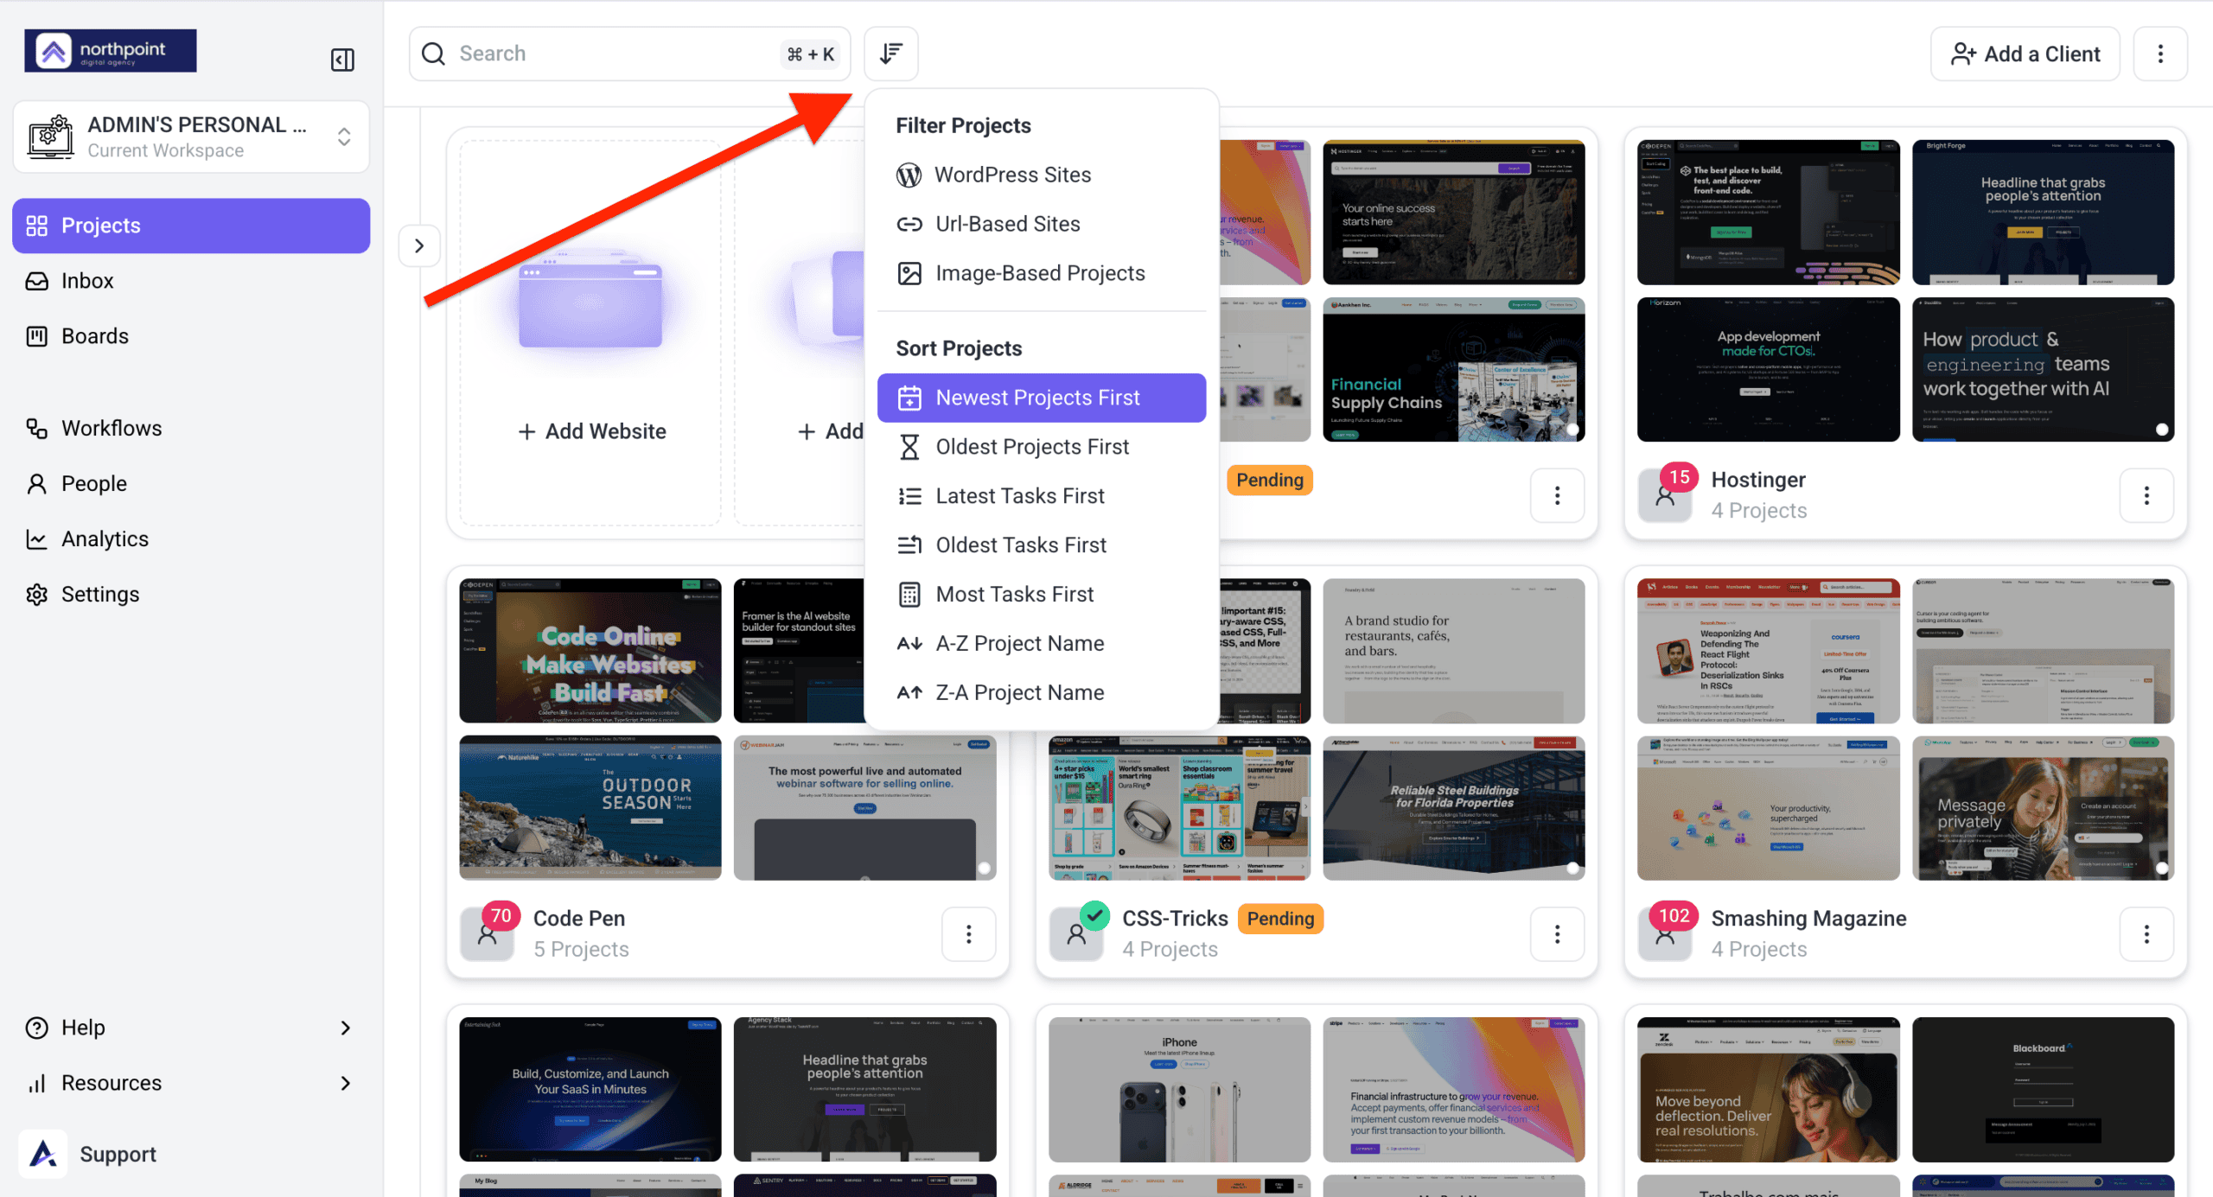Open the App development made for CTOs thumbnail
Screen dimensions: 2213x1197
coord(1769,370)
